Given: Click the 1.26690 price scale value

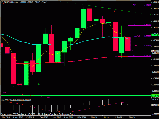Looking at the screenshot, I should 155,72.
